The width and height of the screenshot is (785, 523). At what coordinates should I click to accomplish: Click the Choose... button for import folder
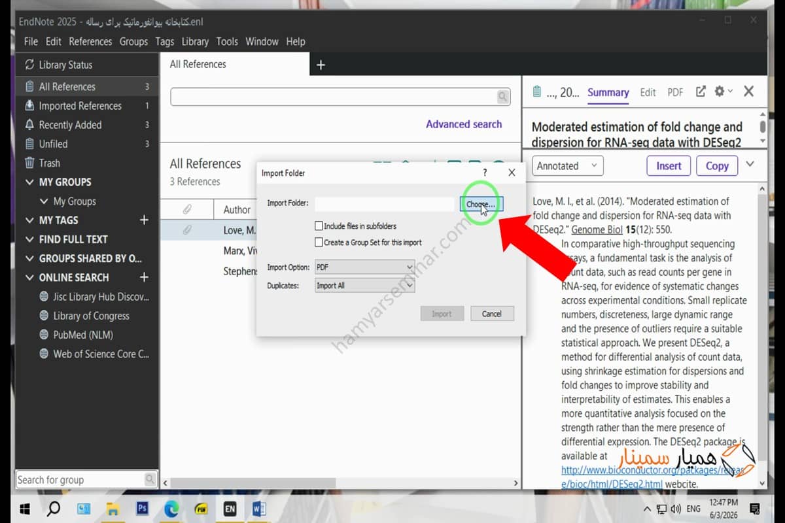(x=481, y=204)
